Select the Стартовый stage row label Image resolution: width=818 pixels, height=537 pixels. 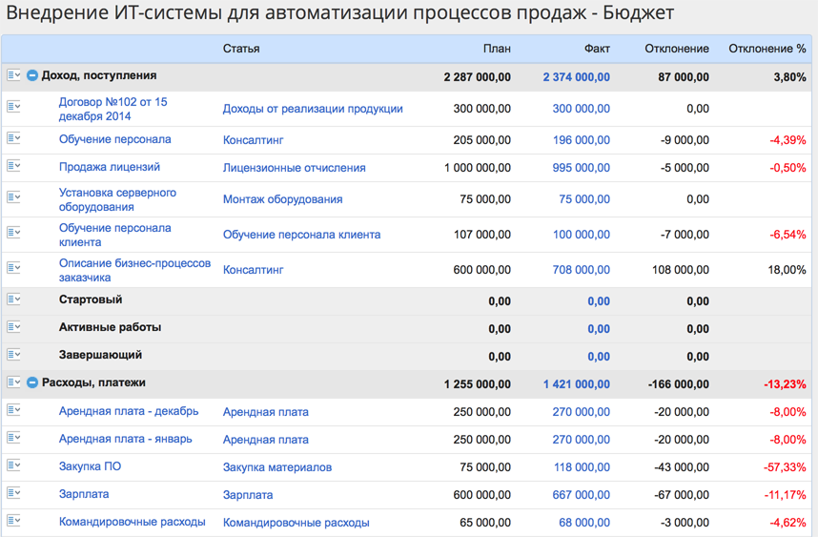(x=91, y=299)
